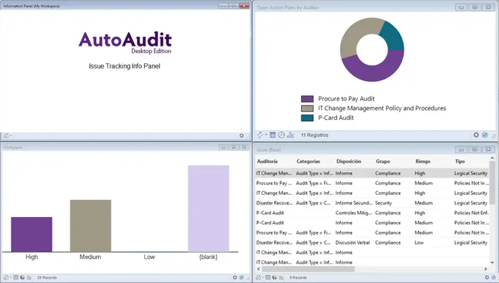
Task: Click the 'Issue Tracking Info Panel' heading text
Action: (125, 66)
